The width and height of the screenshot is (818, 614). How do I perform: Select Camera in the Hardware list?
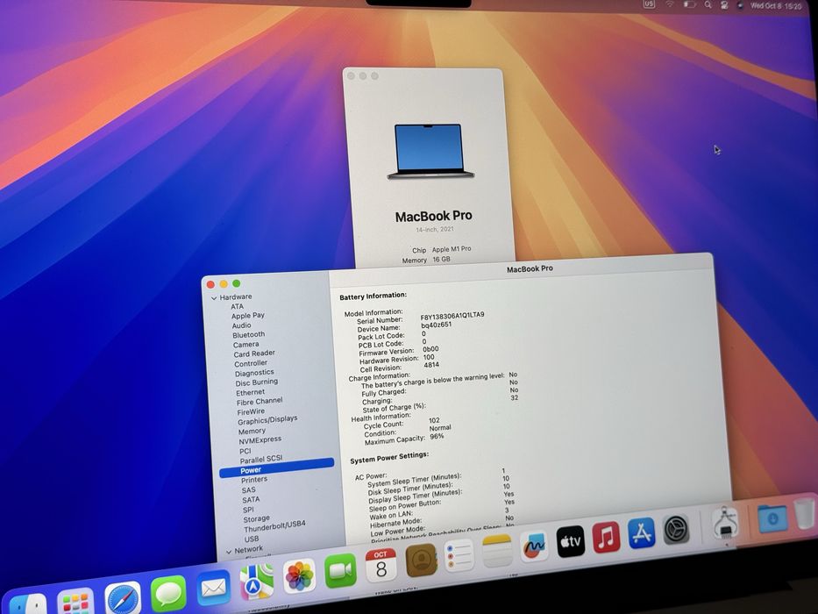point(245,344)
